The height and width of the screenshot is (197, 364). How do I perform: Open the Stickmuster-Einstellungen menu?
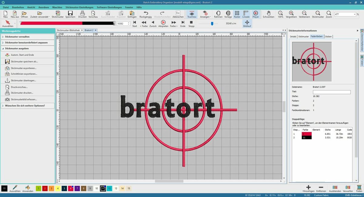(79, 7)
